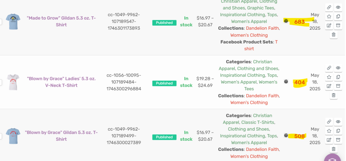The image size is (346, 161).
Task: Archive the "Blown by Grace" Gildan T-Shirt
Action: (x=338, y=140)
